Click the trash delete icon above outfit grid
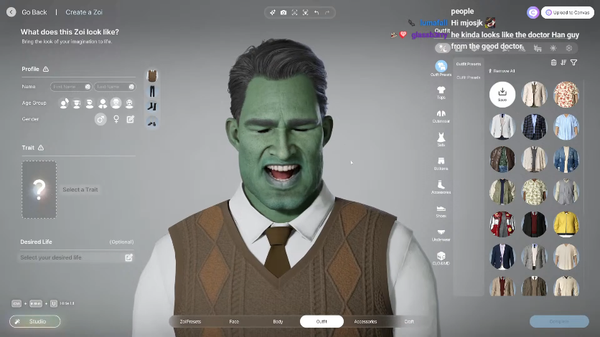Screen dimensions: 600x337 coord(553,62)
